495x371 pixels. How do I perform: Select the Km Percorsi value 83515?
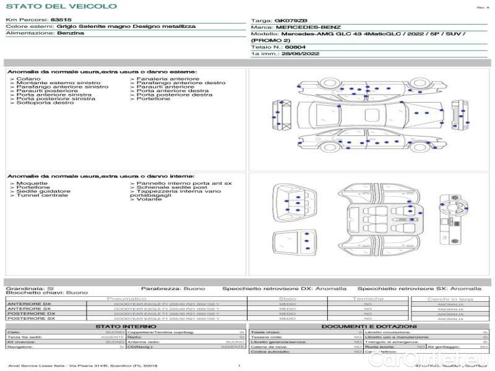61,20
